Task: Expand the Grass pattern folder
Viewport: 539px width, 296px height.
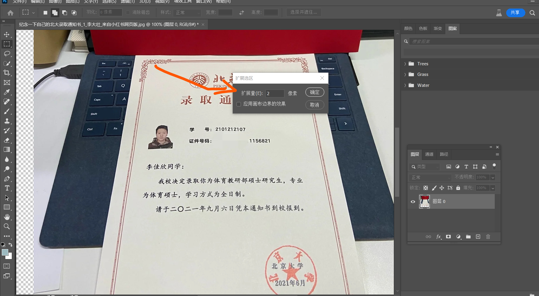Action: pyautogui.click(x=405, y=74)
